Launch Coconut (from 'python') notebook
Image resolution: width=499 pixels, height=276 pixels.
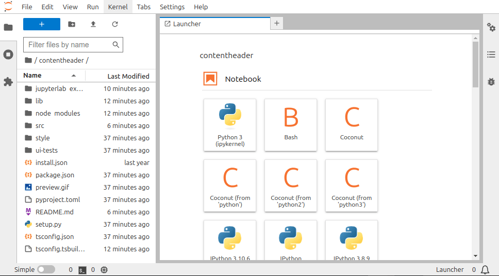coord(230,186)
